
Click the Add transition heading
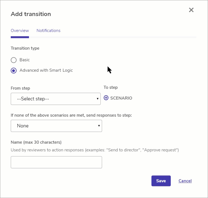tap(31, 14)
